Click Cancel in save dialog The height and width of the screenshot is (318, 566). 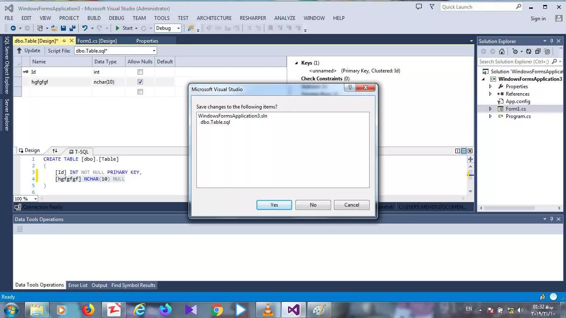point(352,205)
